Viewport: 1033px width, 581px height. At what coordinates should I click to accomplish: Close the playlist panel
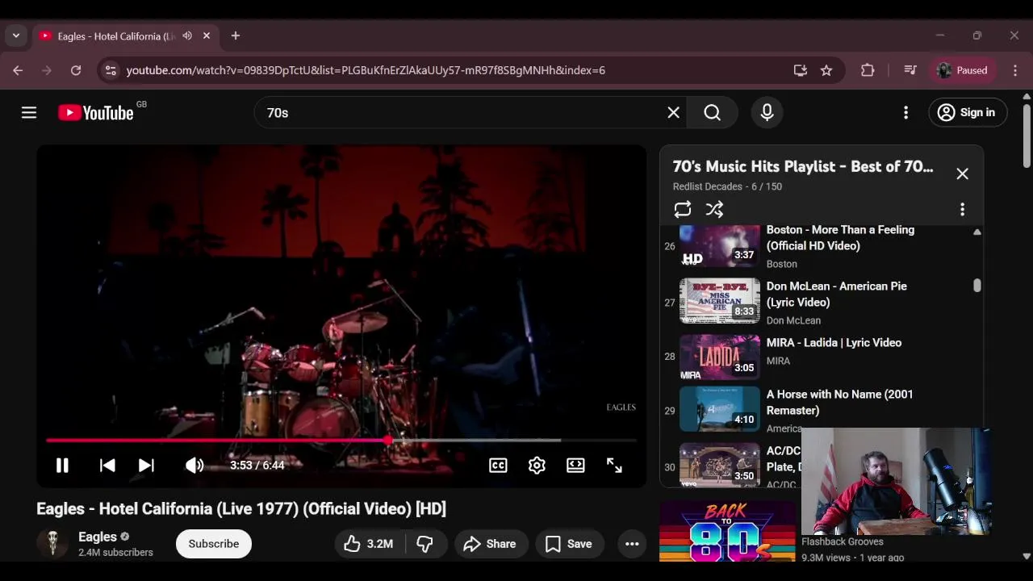pos(962,173)
